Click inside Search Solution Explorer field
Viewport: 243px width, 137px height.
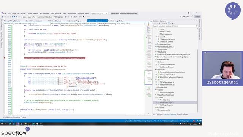(175, 26)
